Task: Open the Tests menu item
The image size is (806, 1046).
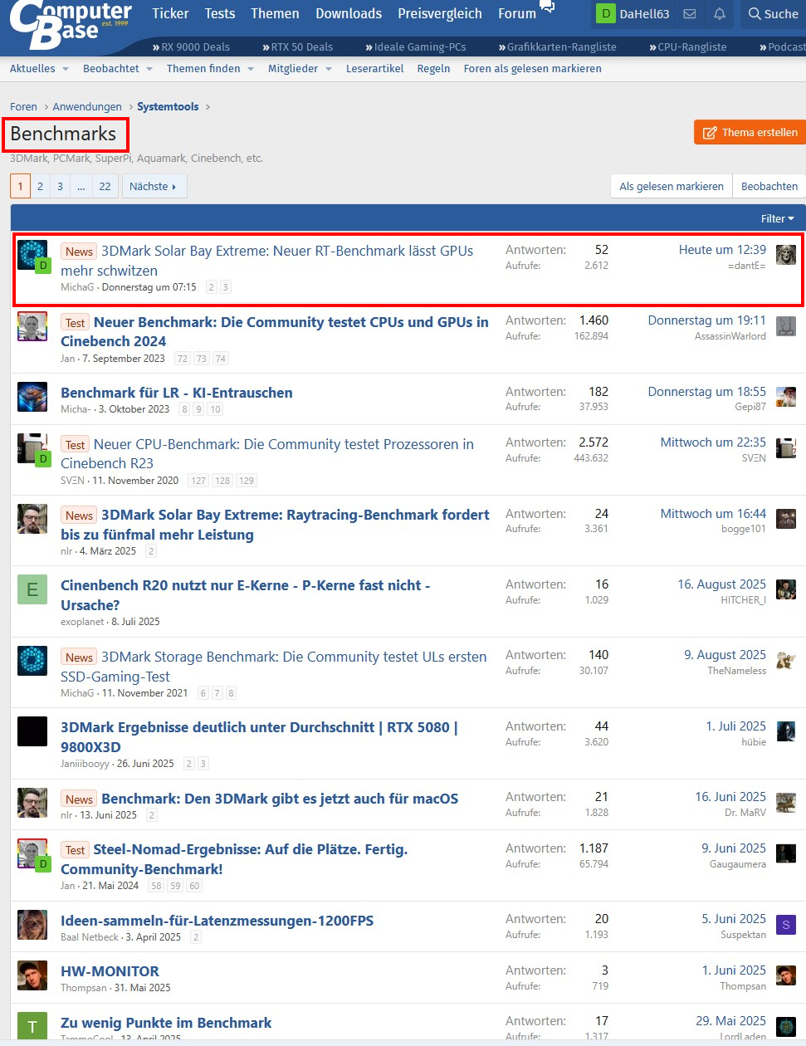Action: tap(220, 13)
